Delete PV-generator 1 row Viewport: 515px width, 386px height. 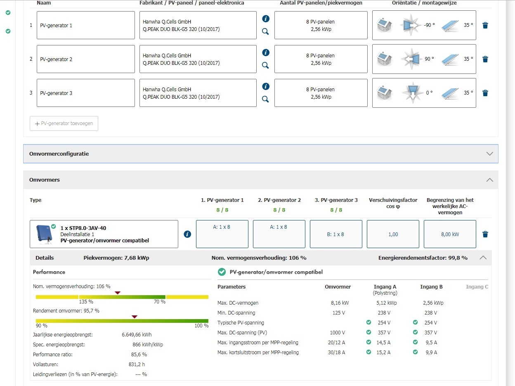[485, 26]
